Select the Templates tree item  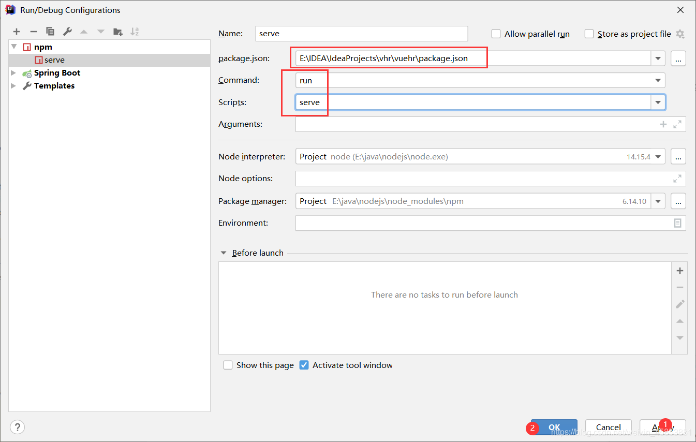pyautogui.click(x=109, y=86)
